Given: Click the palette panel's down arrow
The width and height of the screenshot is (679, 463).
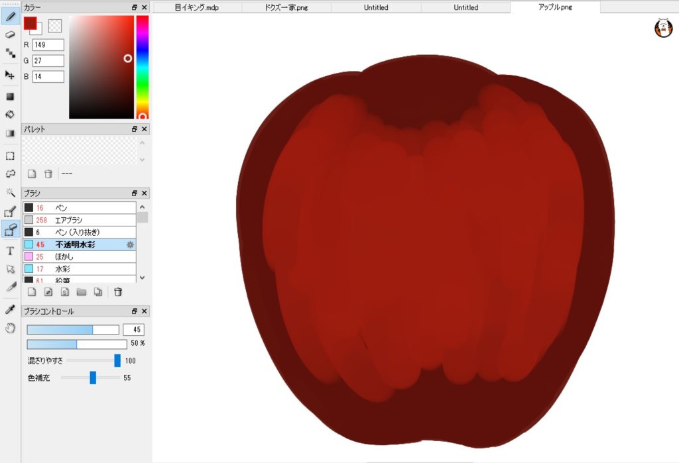Looking at the screenshot, I should (x=142, y=160).
